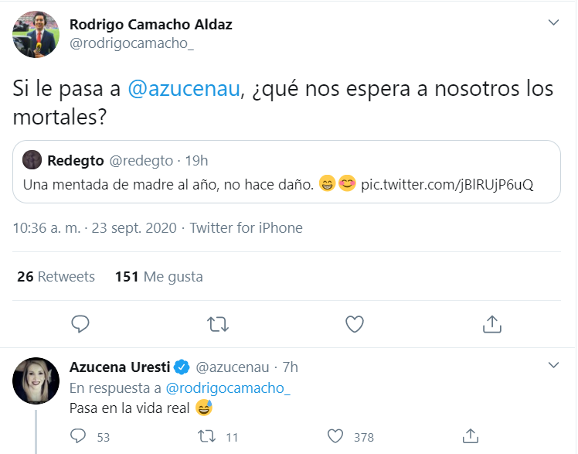Open Azucena Uresti's profile picture
The height and width of the screenshot is (454, 578).
(36, 381)
